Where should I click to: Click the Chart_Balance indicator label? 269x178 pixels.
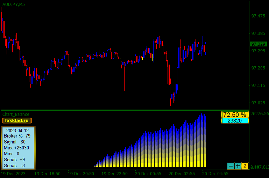16,114
